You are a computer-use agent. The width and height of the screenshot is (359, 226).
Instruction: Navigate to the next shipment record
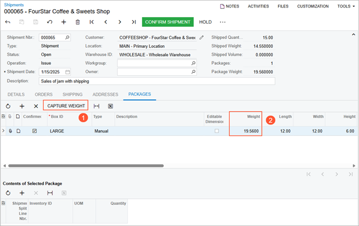tap(119, 22)
